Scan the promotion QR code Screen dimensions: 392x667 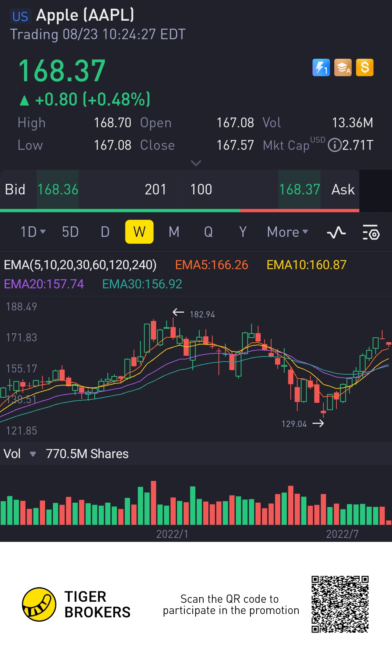340,604
